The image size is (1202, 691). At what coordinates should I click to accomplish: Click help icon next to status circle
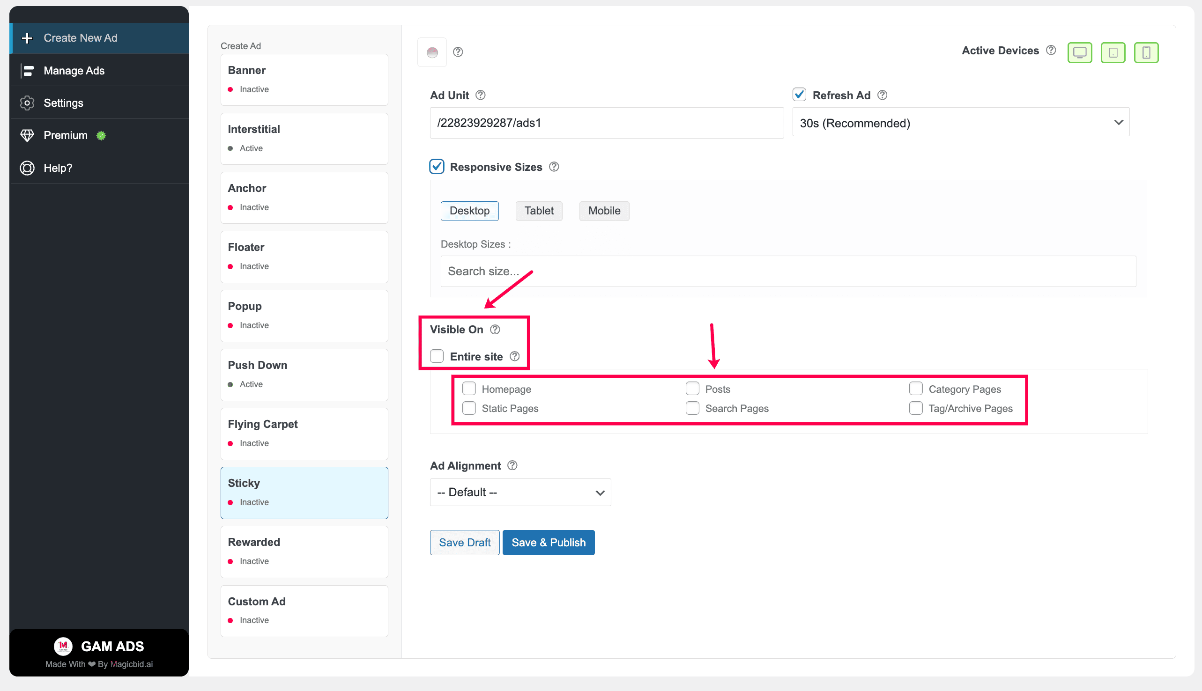(x=458, y=52)
